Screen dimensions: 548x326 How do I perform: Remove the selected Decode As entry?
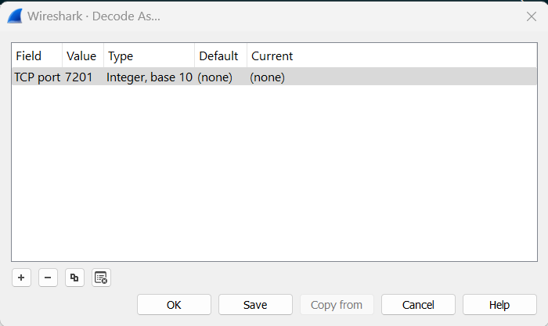pos(48,278)
